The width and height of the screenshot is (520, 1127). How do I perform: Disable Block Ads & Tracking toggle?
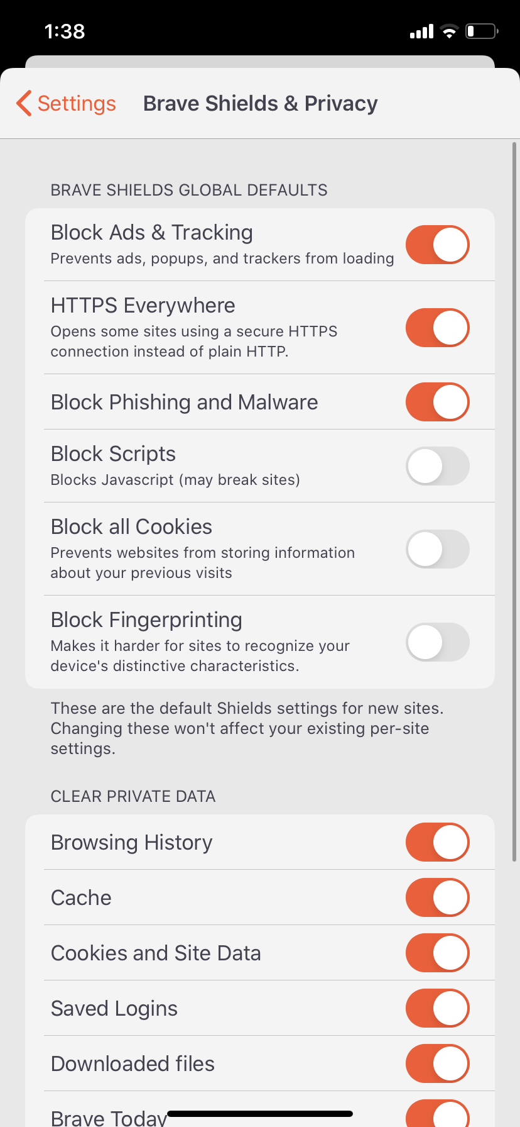pos(438,245)
